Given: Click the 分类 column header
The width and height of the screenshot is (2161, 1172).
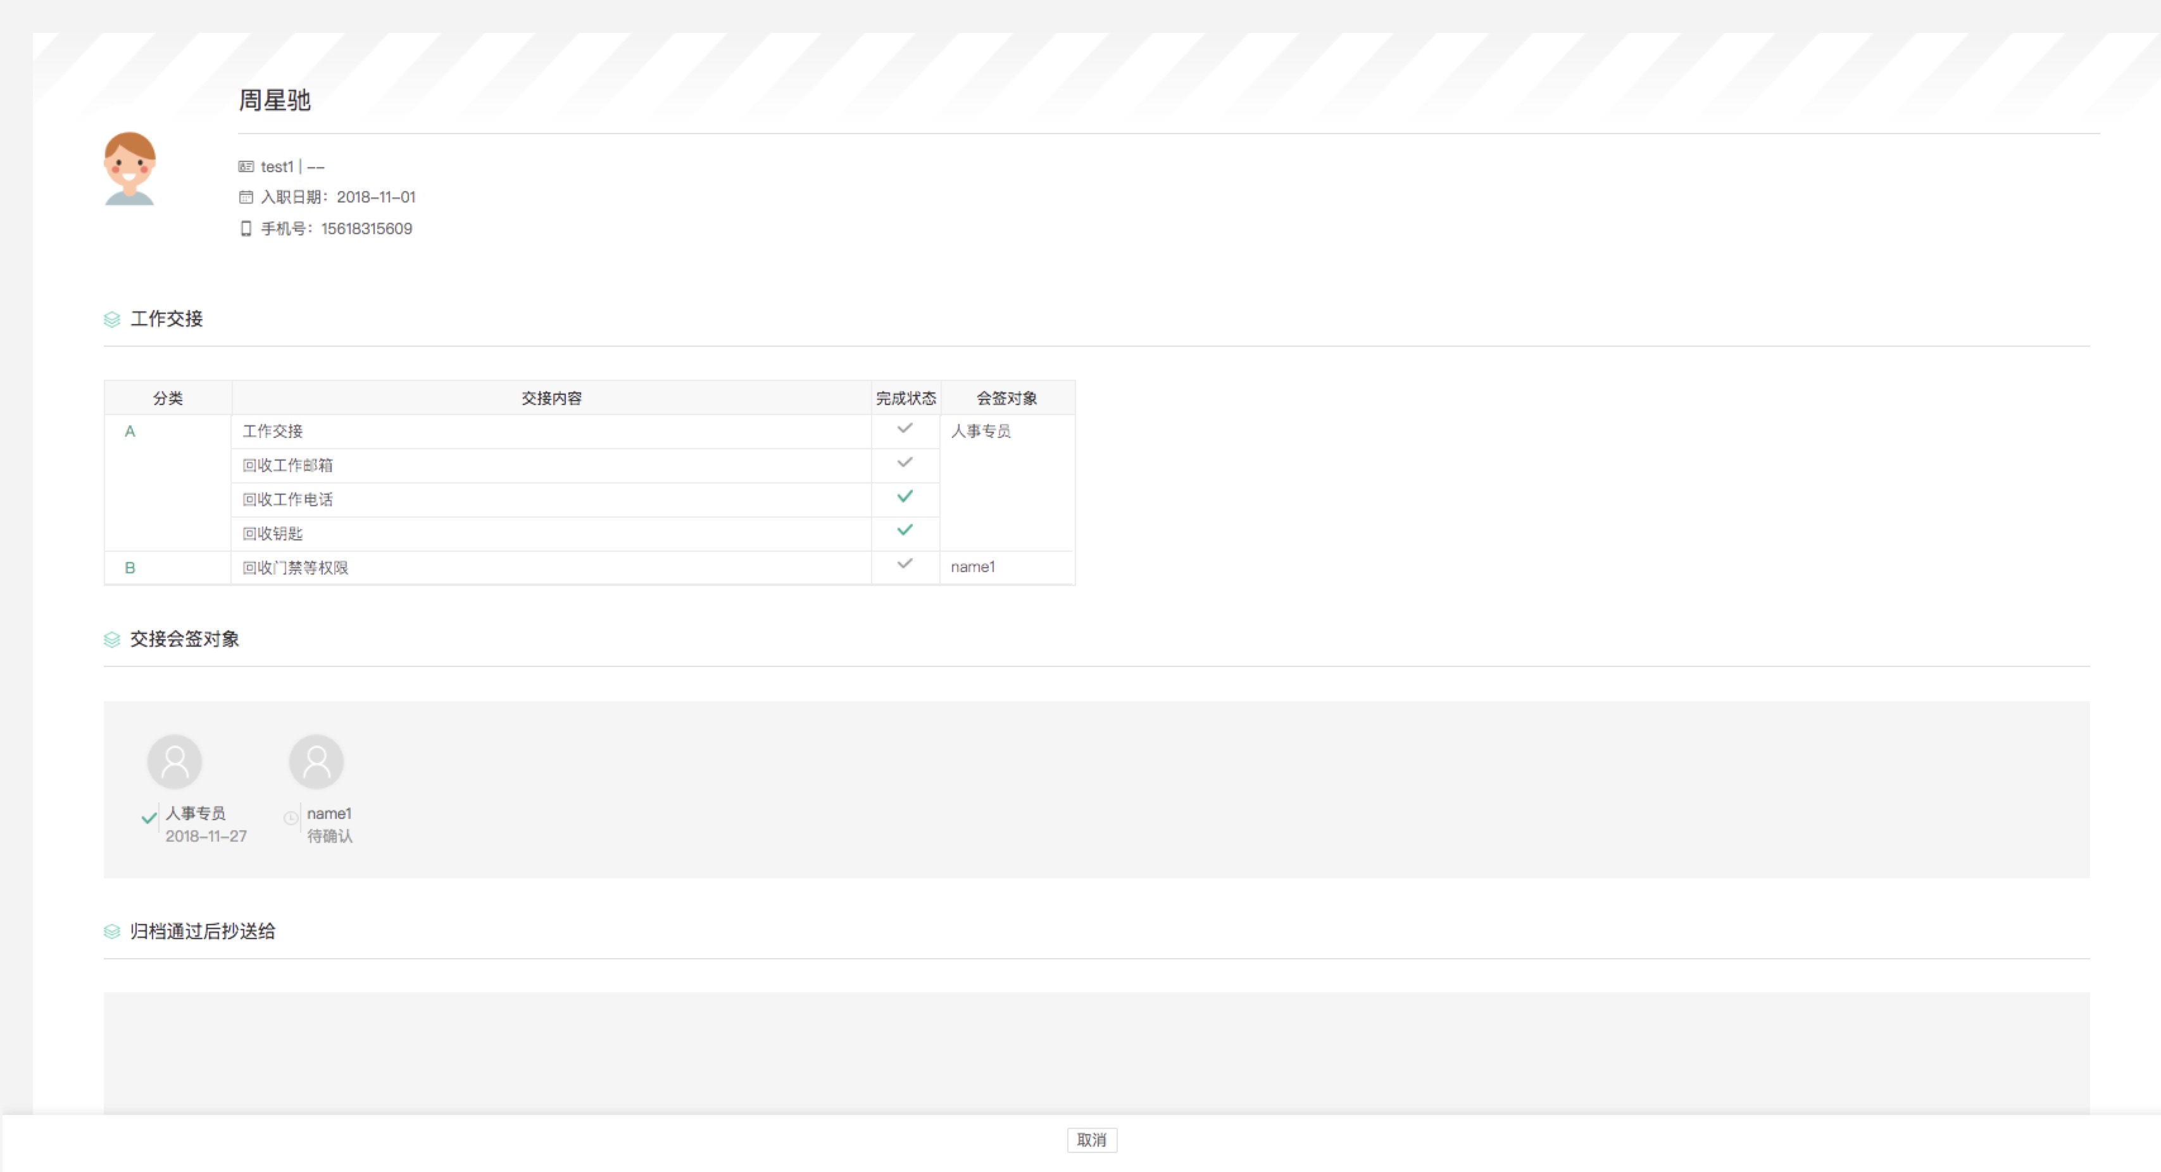Looking at the screenshot, I should [168, 399].
